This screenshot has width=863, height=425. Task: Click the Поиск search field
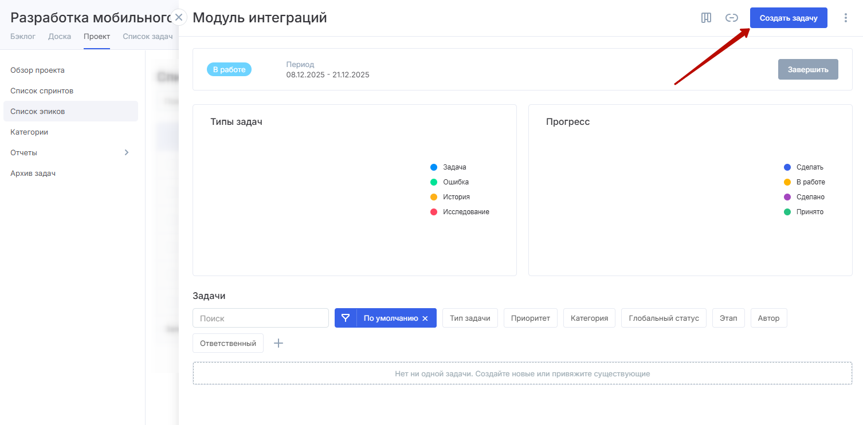(x=261, y=318)
